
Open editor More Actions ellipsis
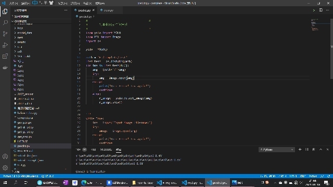pos(327,10)
